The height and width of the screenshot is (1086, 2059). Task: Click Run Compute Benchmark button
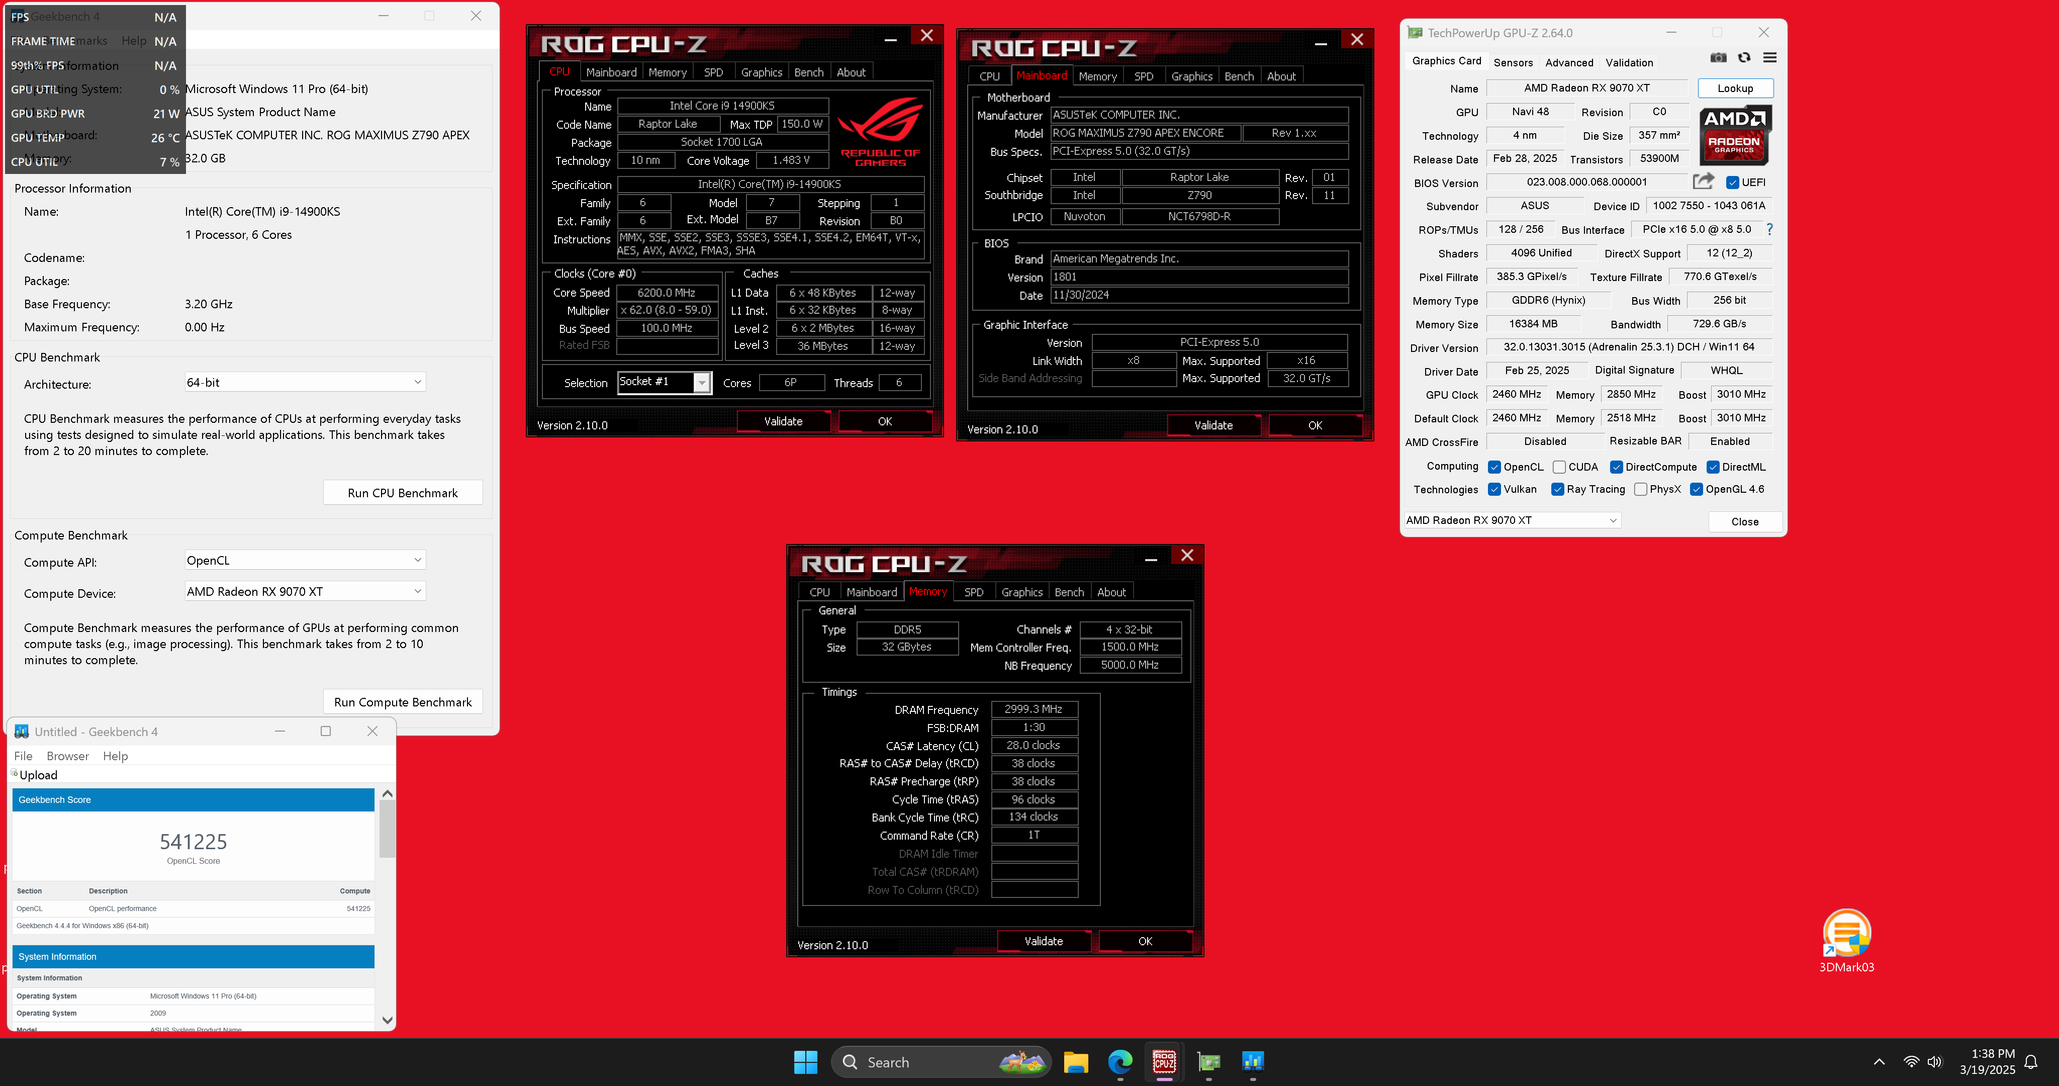pyautogui.click(x=403, y=702)
